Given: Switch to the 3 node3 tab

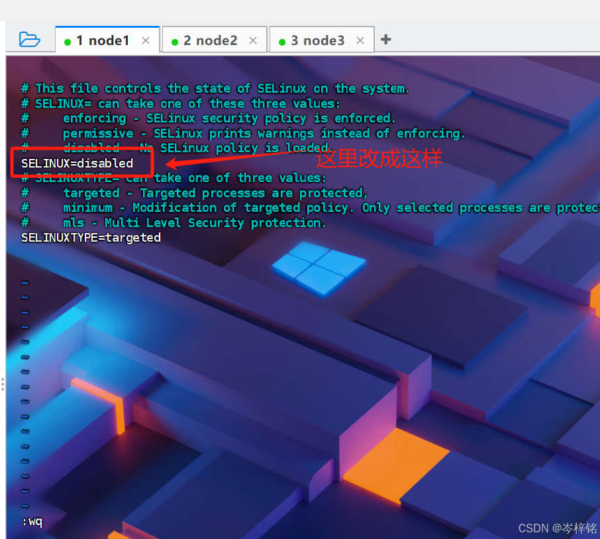Looking at the screenshot, I should click(x=322, y=40).
